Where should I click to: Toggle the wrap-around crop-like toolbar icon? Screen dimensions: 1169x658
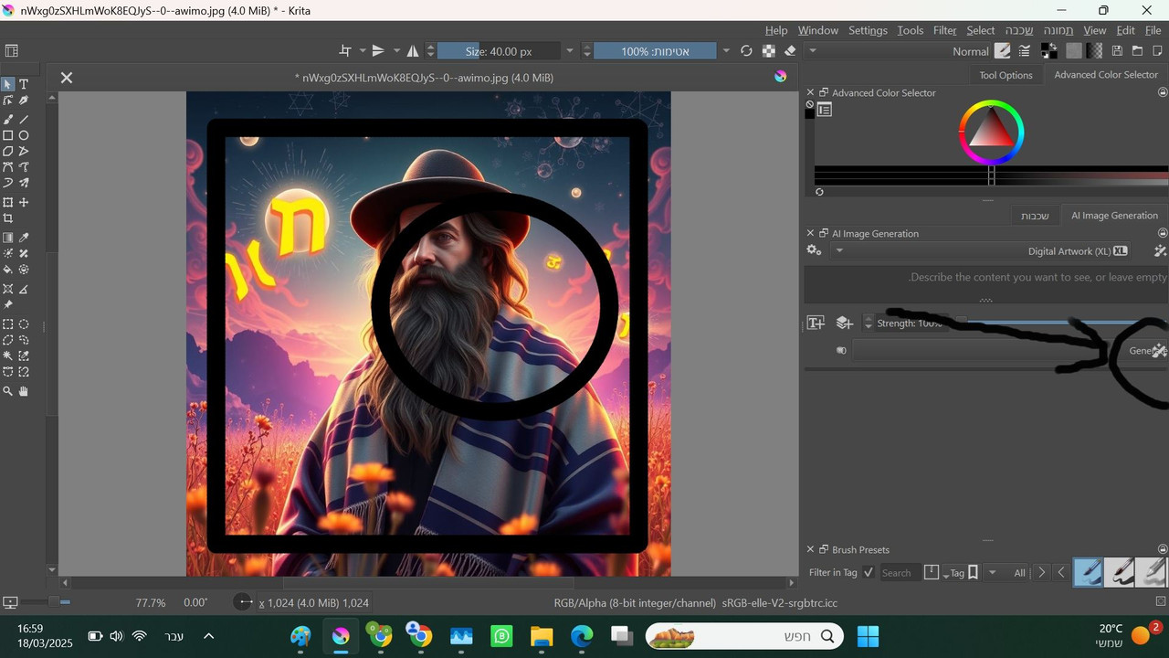pyautogui.click(x=344, y=51)
